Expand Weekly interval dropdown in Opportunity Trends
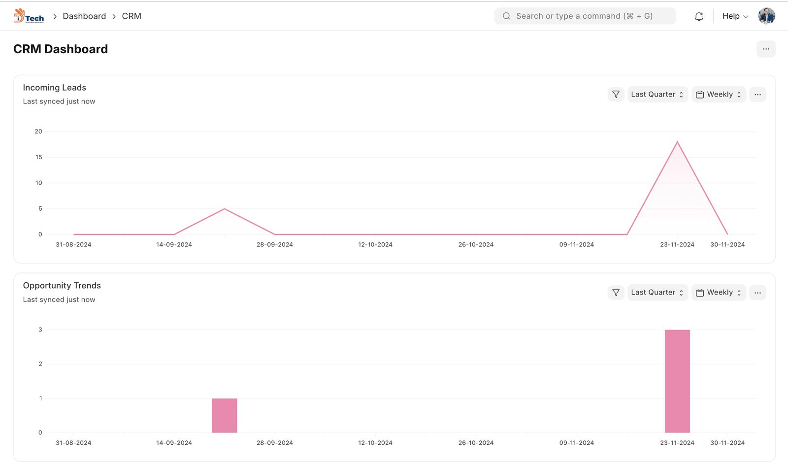The height and width of the screenshot is (466, 788). pyautogui.click(x=719, y=293)
